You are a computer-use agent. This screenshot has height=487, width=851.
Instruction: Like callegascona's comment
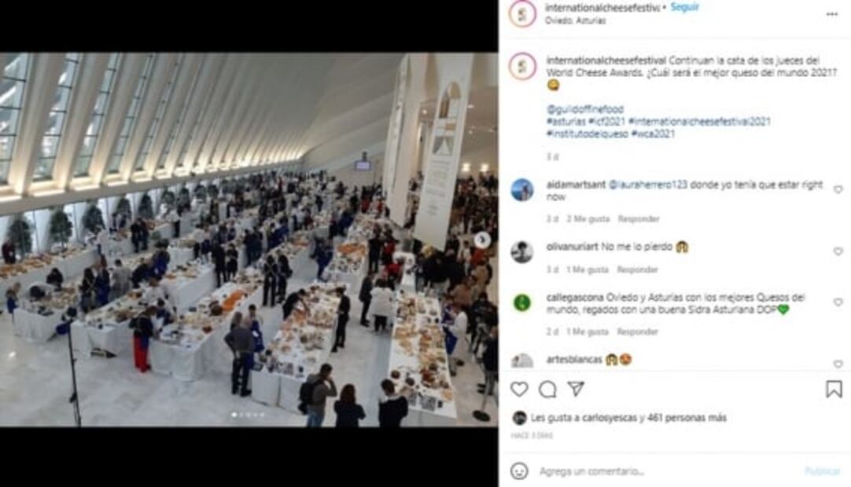(x=838, y=302)
